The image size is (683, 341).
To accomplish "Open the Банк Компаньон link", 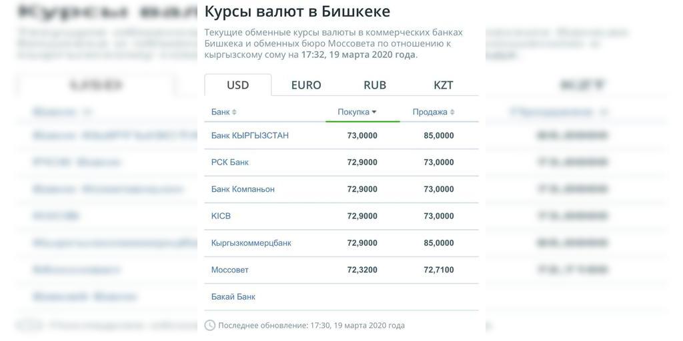I will pyautogui.click(x=243, y=189).
